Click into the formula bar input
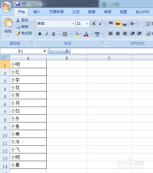 (112, 51)
